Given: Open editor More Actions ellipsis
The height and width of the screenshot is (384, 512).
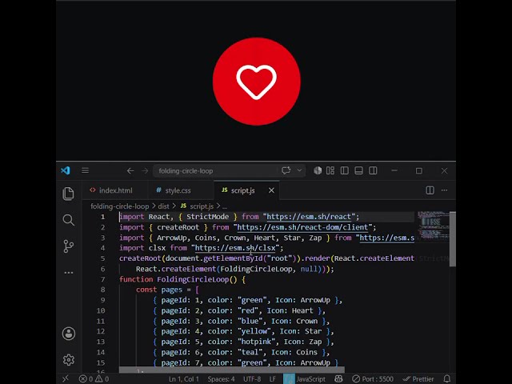Looking at the screenshot, I should [445, 190].
